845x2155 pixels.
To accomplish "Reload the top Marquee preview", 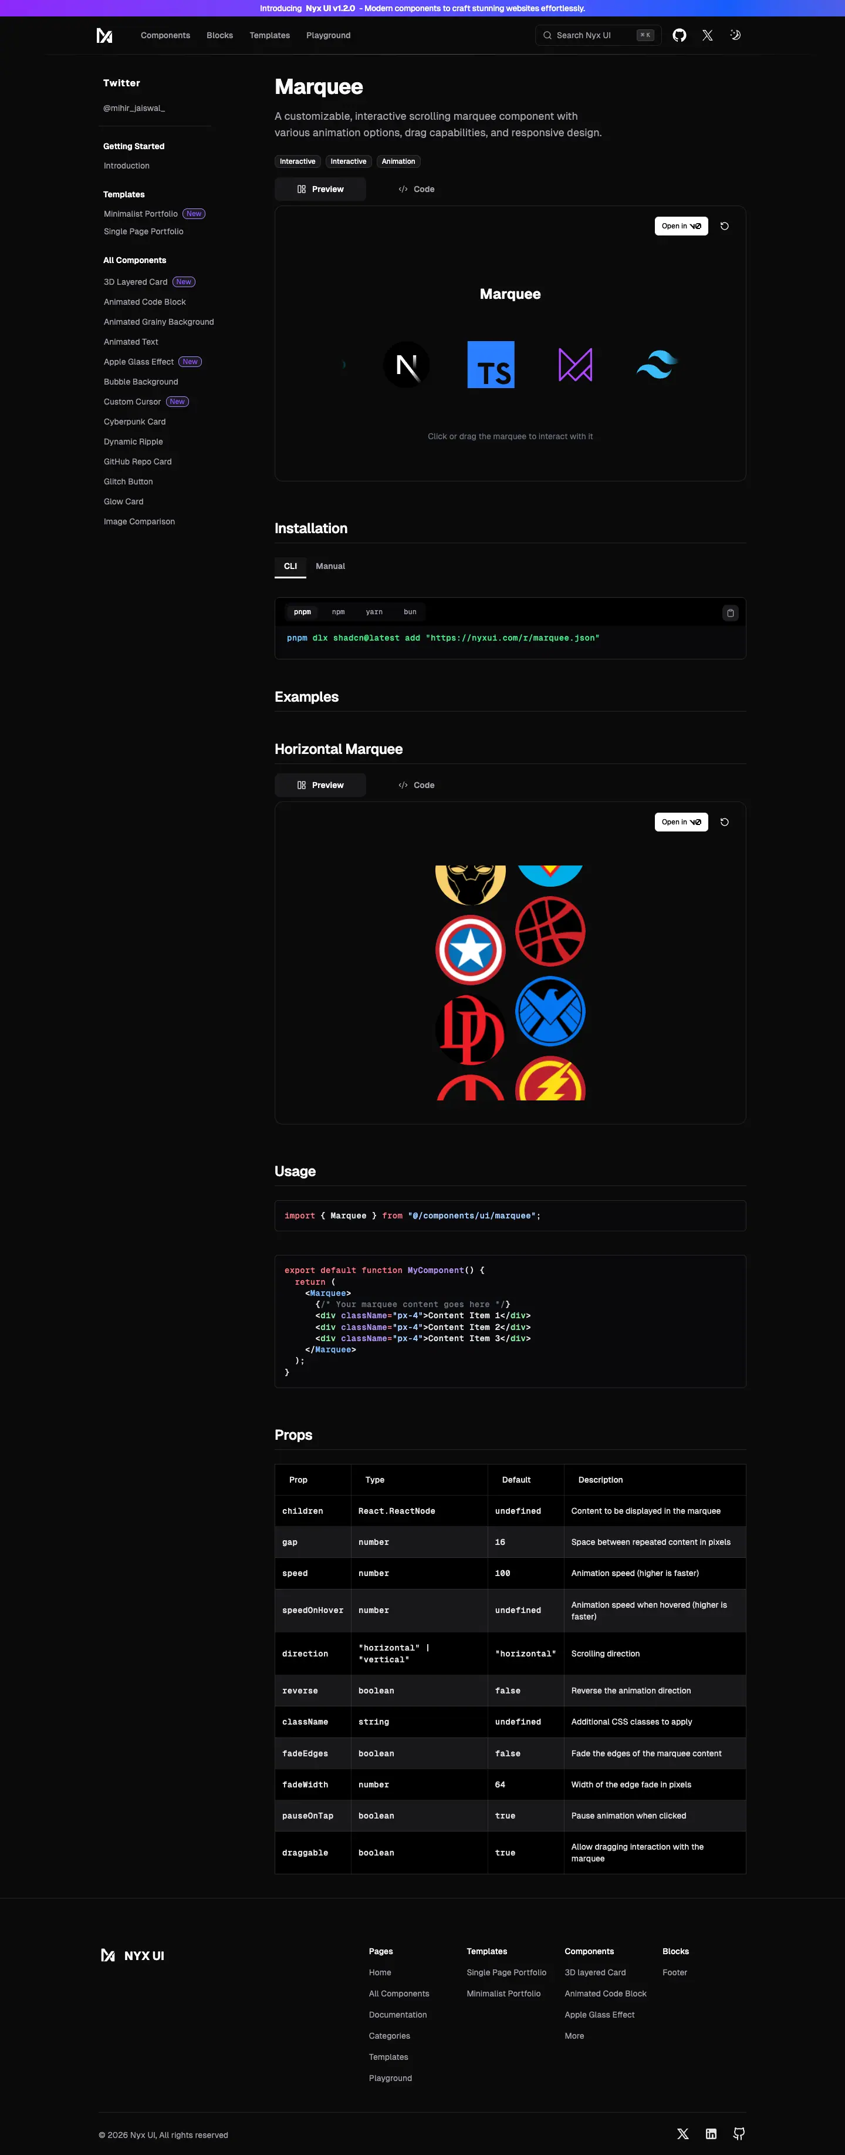I will pos(725,226).
